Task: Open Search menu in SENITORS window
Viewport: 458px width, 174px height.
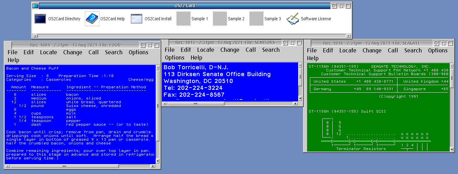Action: [x=271, y=50]
